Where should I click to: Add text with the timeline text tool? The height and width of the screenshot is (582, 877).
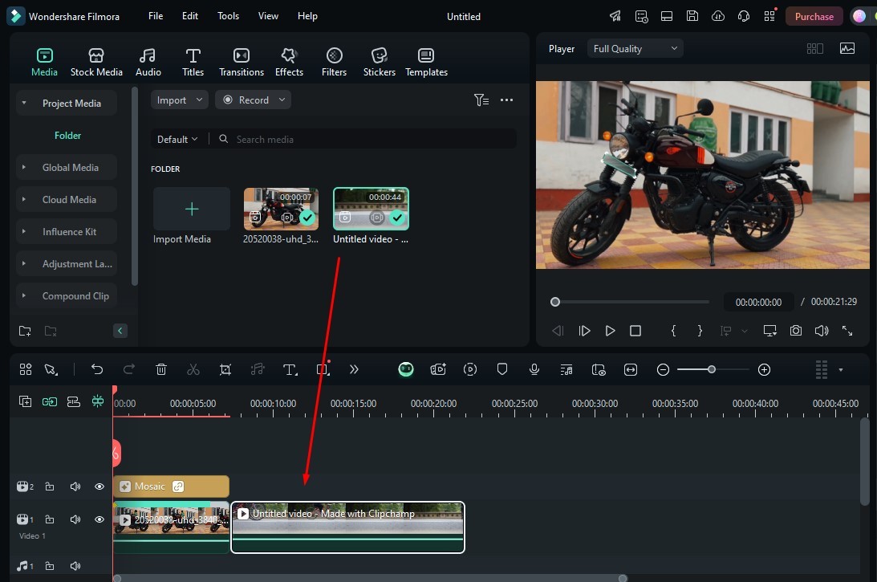point(290,369)
